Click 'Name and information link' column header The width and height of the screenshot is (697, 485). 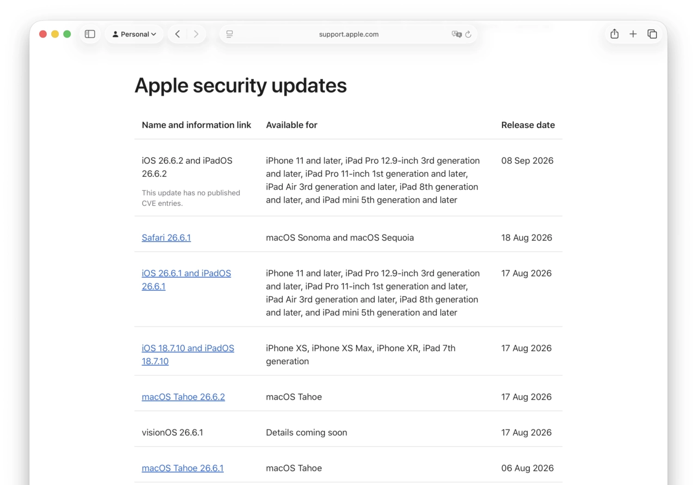196,125
